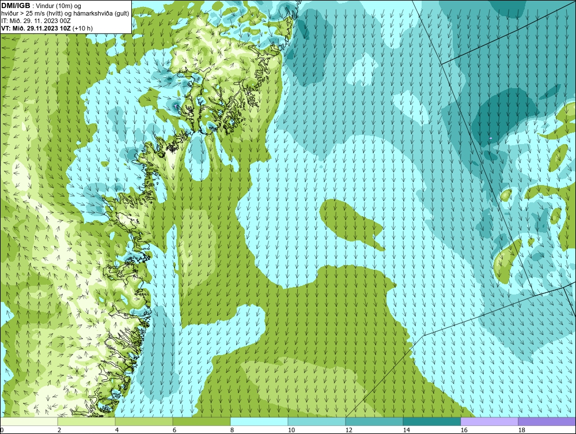Click the 0–2 m/s legend color swatch

point(29,421)
